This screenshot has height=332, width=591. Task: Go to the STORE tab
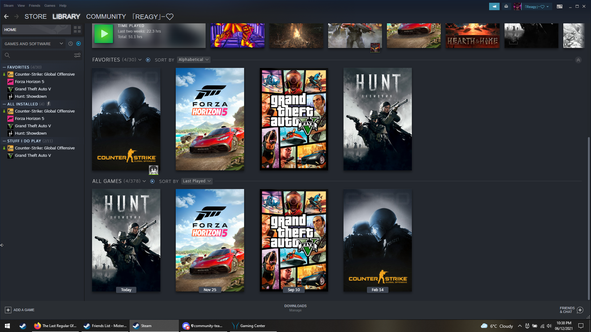point(36,17)
